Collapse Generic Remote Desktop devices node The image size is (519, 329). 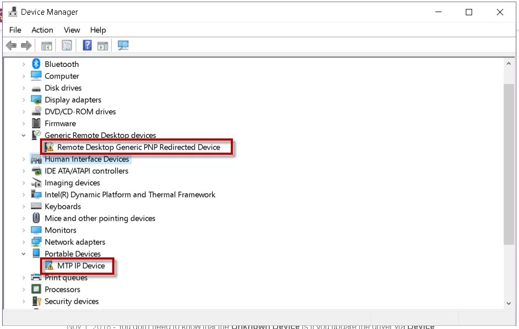24,135
